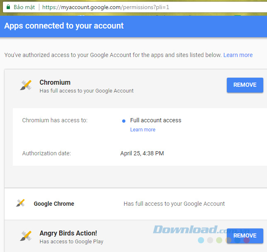Click Has access to Google Play subtitle
Screen dimensions: 267x252
pos(71,242)
